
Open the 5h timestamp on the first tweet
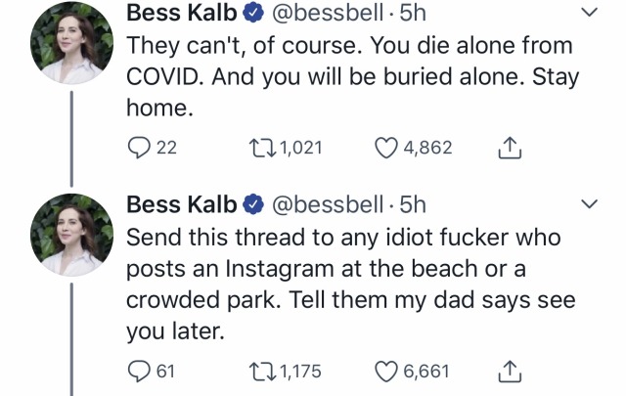[413, 13]
